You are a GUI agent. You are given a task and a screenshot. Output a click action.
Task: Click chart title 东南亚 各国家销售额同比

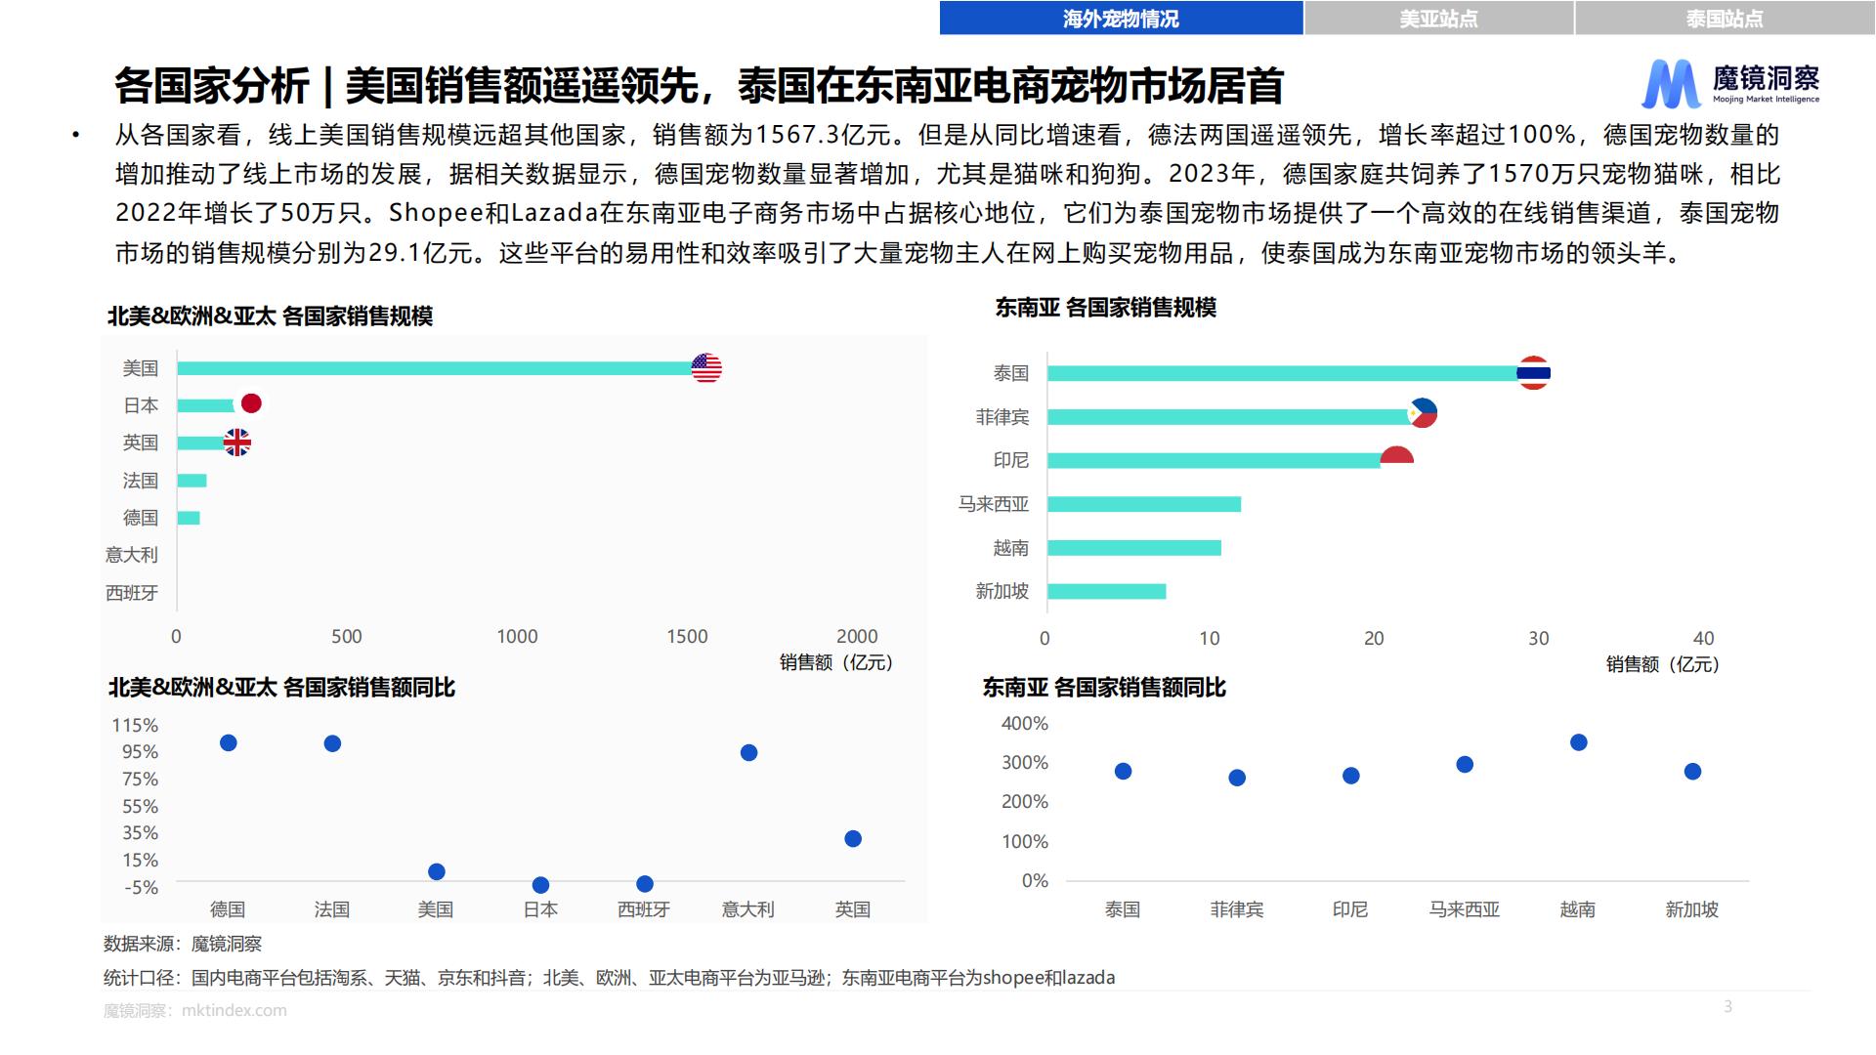point(1104,688)
